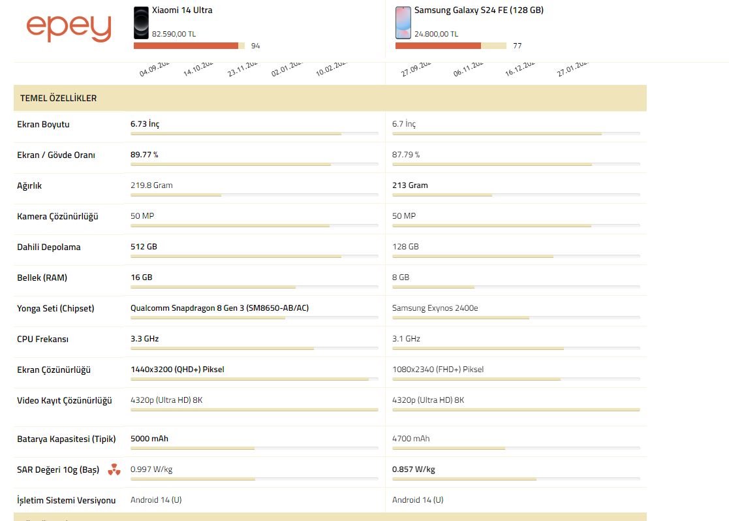Click the Ekran Çözünürlüğü row label
Screen dimensions: 729x521
(54, 370)
